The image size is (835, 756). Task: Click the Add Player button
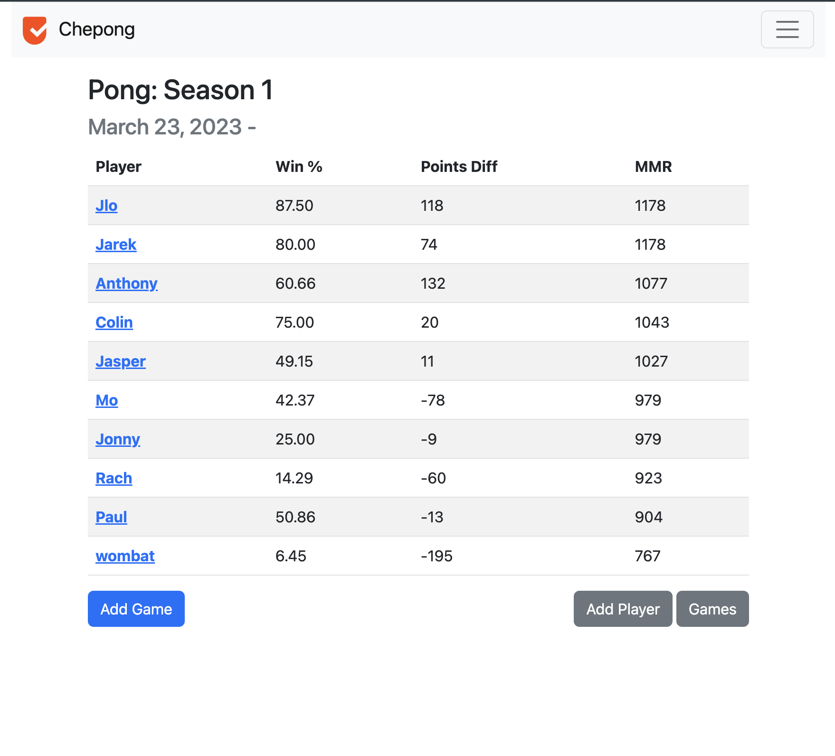pyautogui.click(x=623, y=609)
